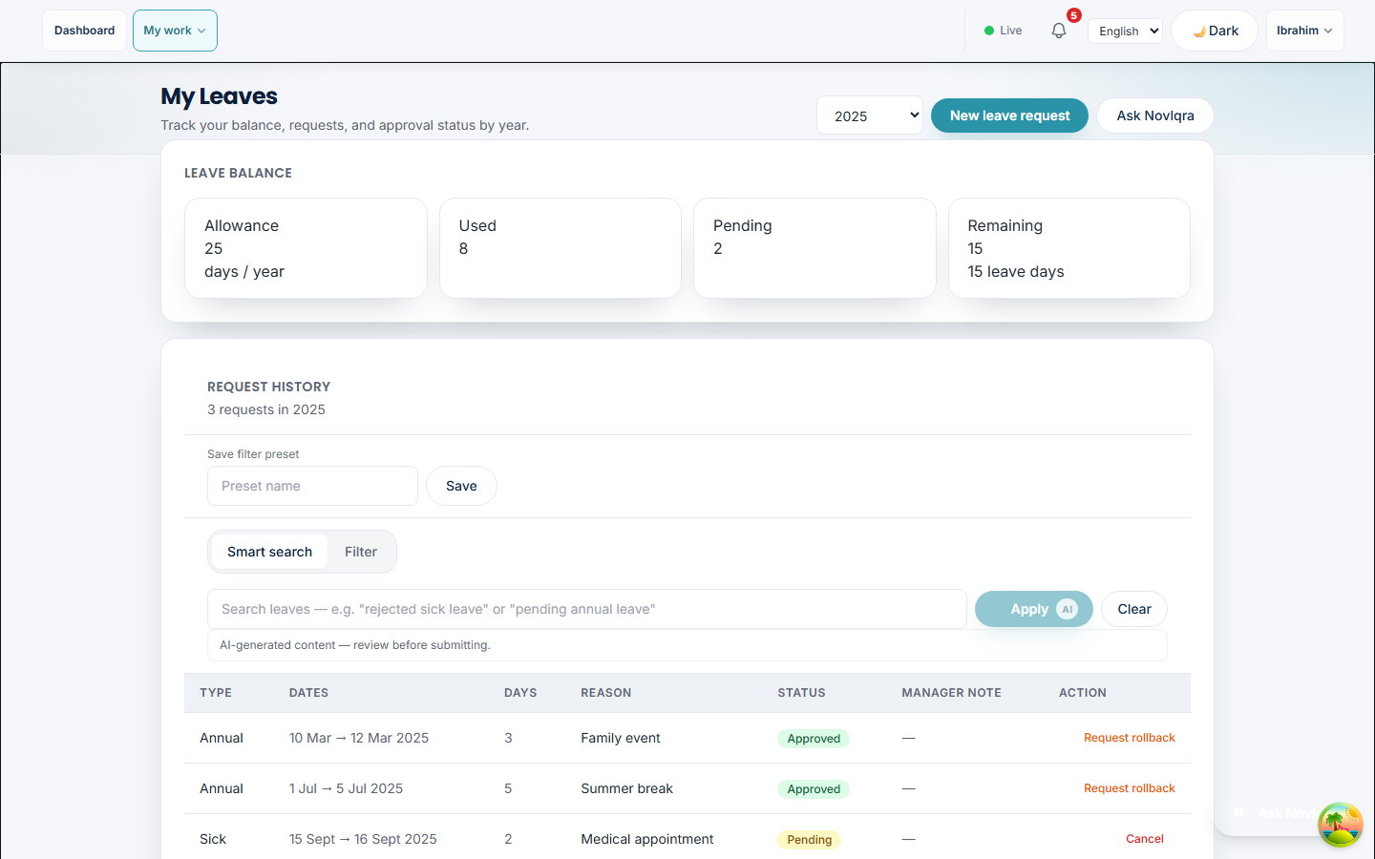Click New leave request button

(1009, 115)
